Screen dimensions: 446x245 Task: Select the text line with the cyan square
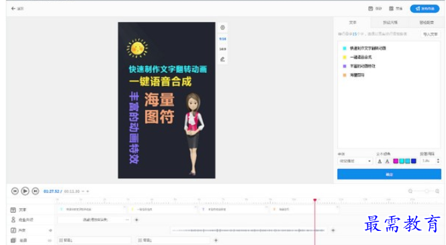click(367, 48)
